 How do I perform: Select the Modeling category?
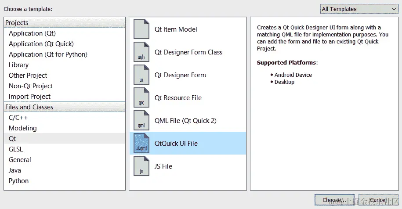tap(65, 128)
